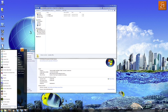Select Recent places under Favorites
The image size is (168, 112).
point(41,17)
